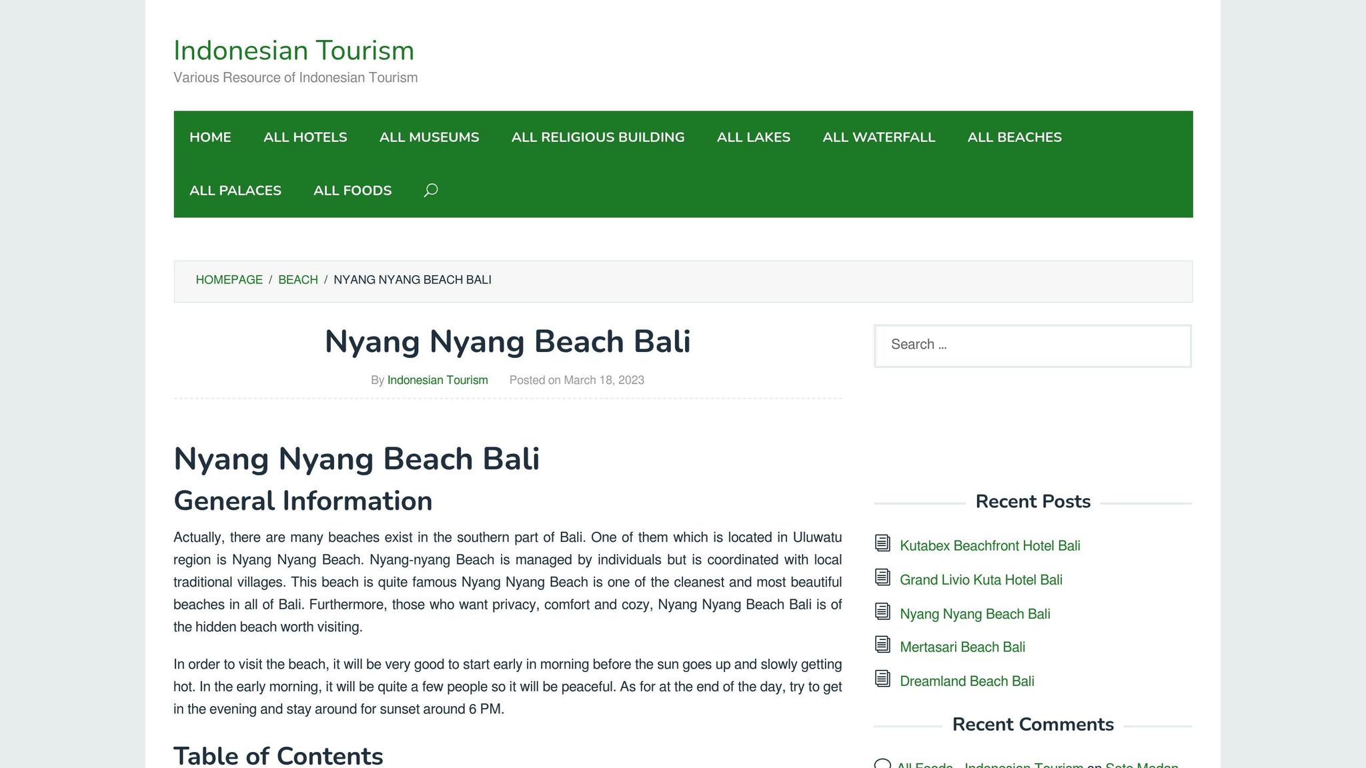
Task: Open the Dreamland Beach Bali recent post
Action: [966, 681]
